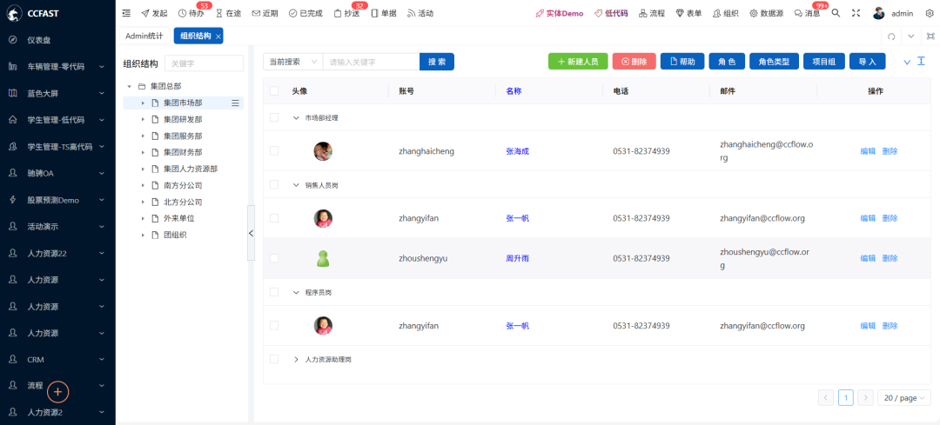Viewport: 940px width, 425px height.
Task: Collapse sidebar with the menu fold icon
Action: pos(126,13)
